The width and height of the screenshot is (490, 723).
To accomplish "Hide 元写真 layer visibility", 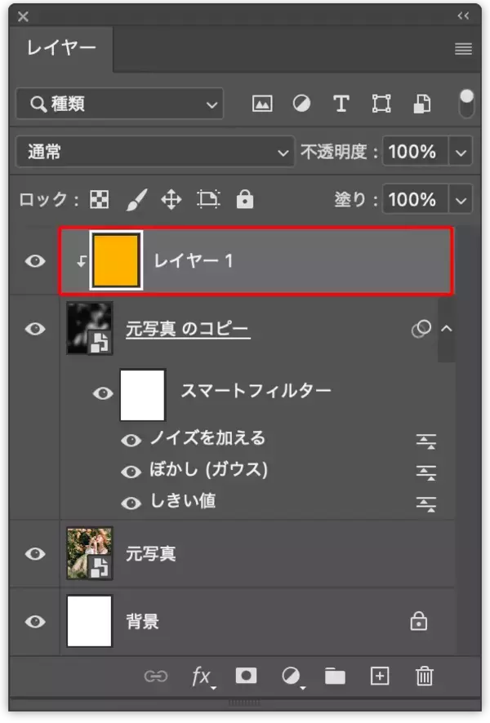I will 35,553.
